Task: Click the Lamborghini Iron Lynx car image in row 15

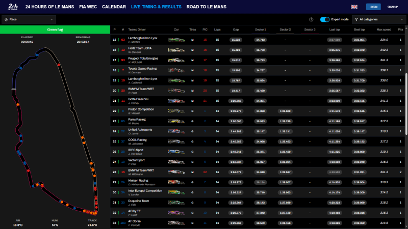Action: pyautogui.click(x=176, y=40)
